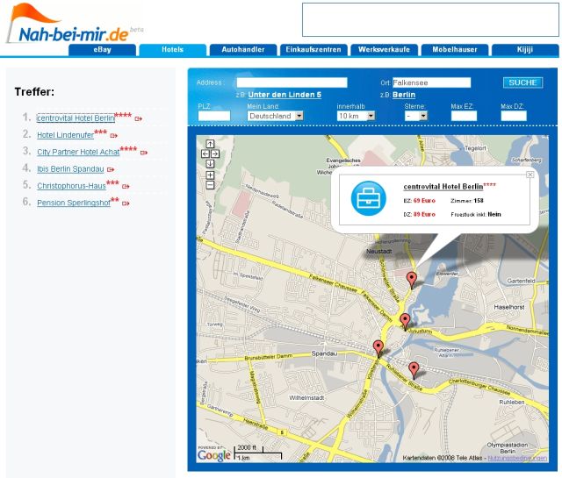The image size is (562, 478).
Task: Zoom in the map with plus icon
Action: [210, 175]
